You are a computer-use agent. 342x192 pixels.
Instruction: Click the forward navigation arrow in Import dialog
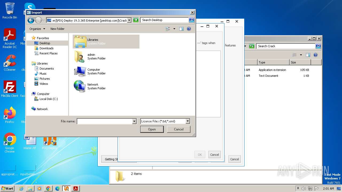pos(38,20)
